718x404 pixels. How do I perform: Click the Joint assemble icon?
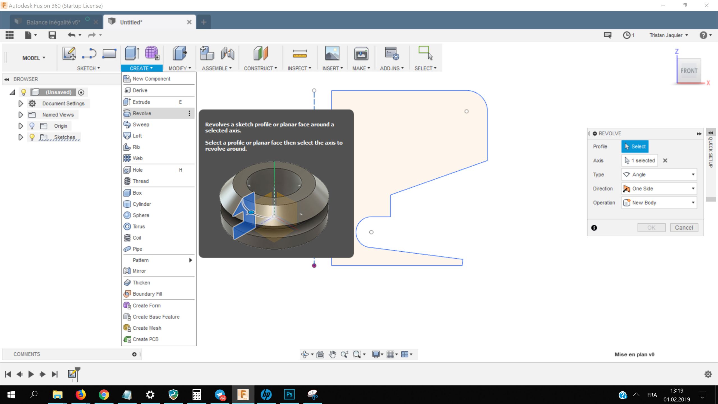pyautogui.click(x=227, y=53)
